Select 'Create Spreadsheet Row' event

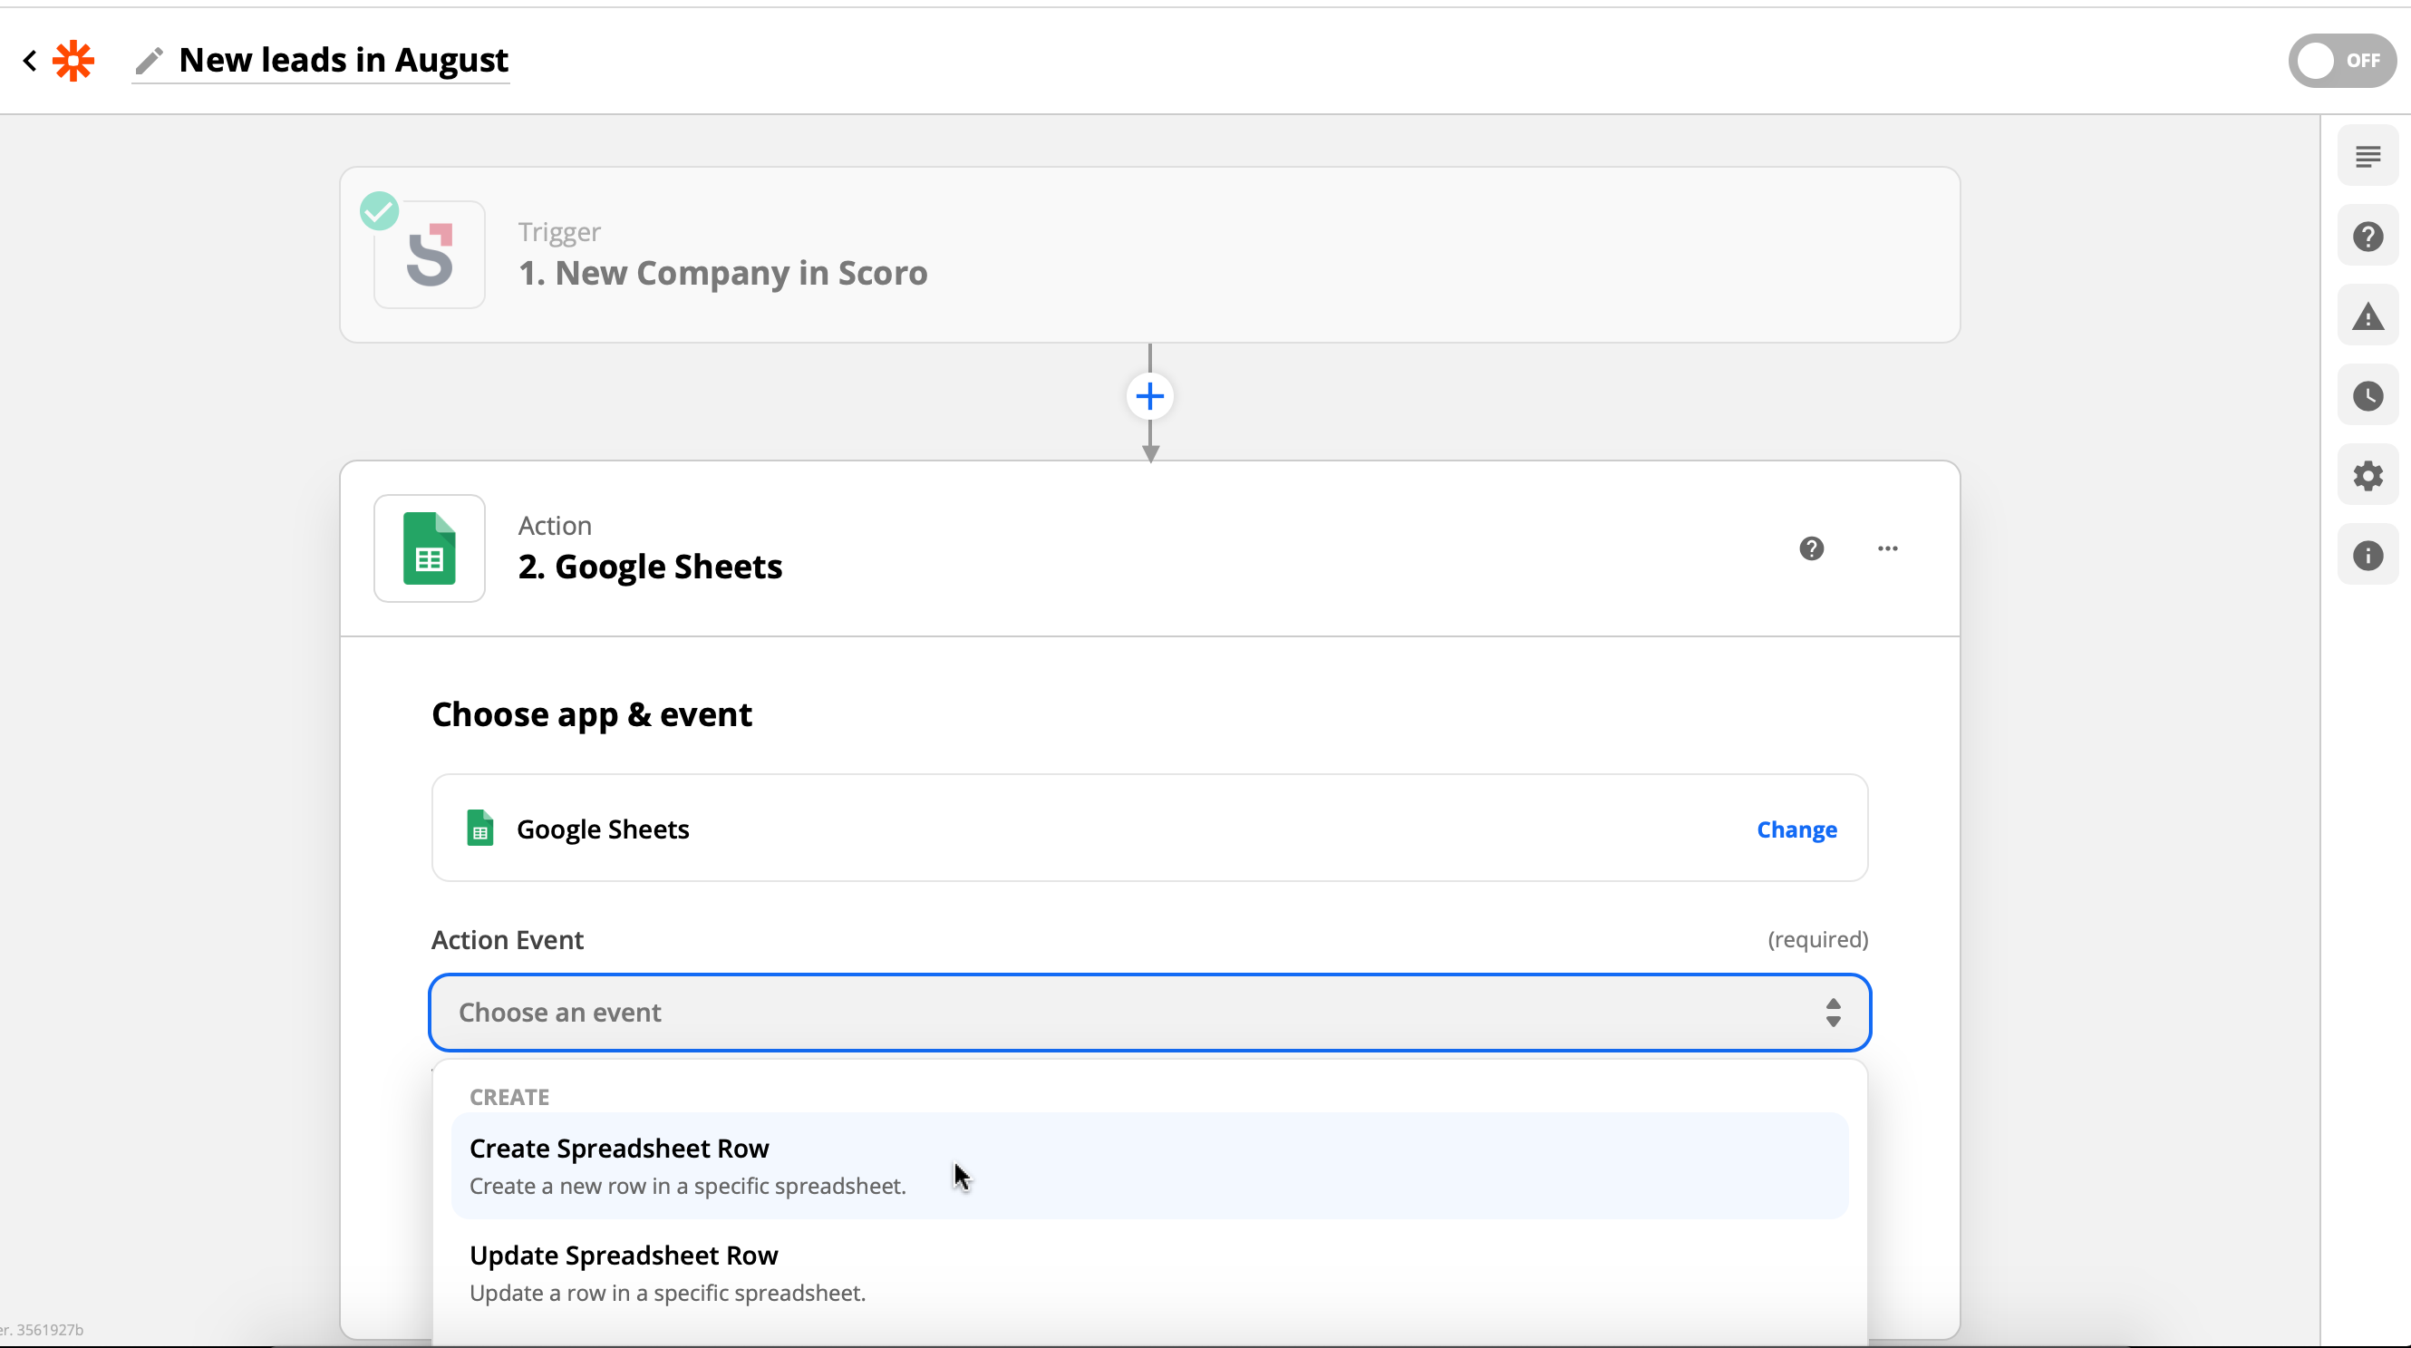pos(1150,1167)
